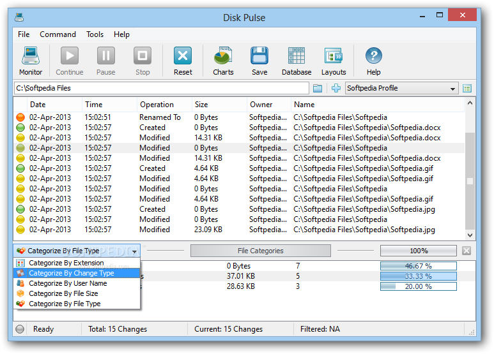This screenshot has height=354, width=494.
Task: Click the 37.01 KB category size
Action: coord(241,276)
